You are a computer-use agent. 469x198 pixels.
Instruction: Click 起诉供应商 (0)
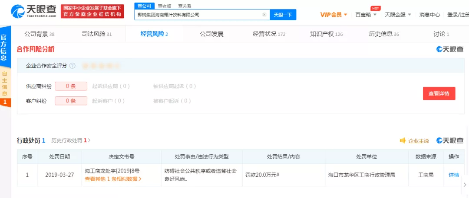click(x=111, y=86)
